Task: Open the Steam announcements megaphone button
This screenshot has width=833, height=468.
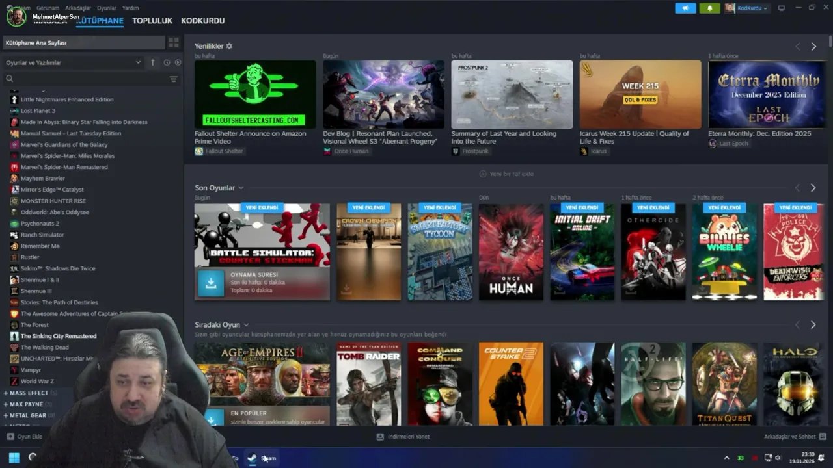Action: pos(685,8)
